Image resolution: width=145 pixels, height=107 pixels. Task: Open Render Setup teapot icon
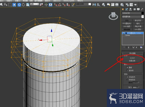[x=127, y=5]
